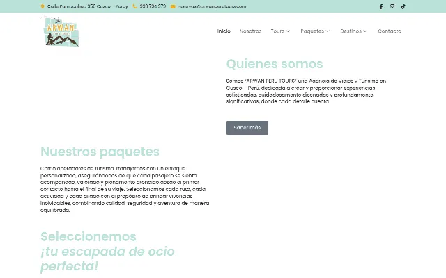Click the street address text in top bar

[87, 6]
